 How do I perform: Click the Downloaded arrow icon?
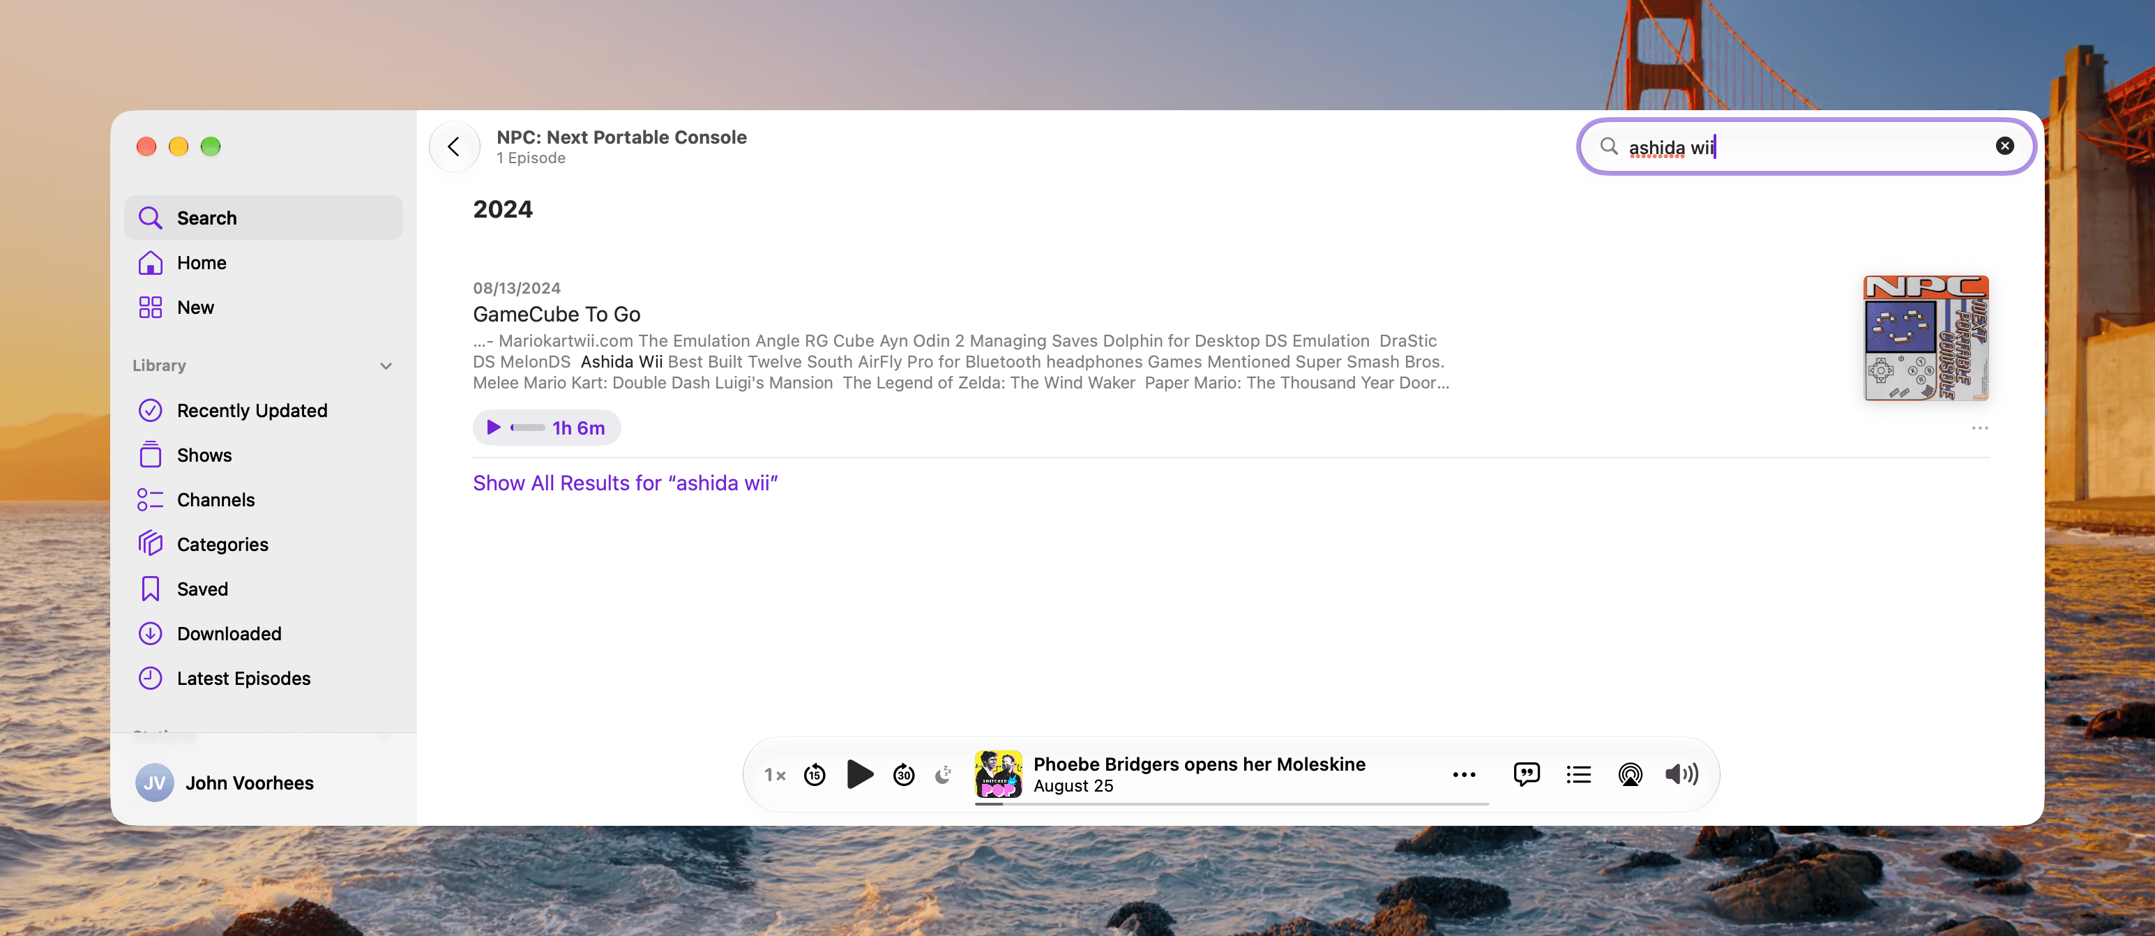tap(150, 633)
